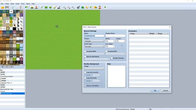Open the Autoplay BGS file selector field
The width and height of the screenshot is (196, 110).
click(115, 54)
